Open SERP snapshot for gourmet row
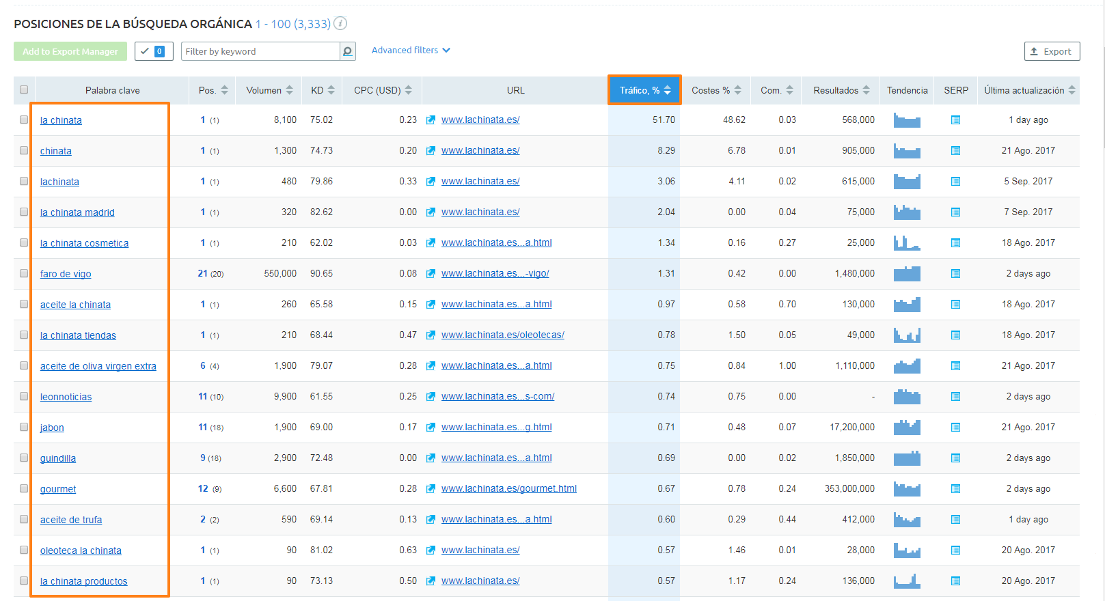The height and width of the screenshot is (601, 1105). [956, 489]
